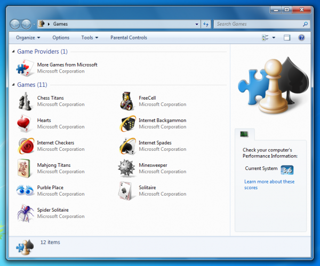Click the performance monitor tab icon

click(x=244, y=134)
